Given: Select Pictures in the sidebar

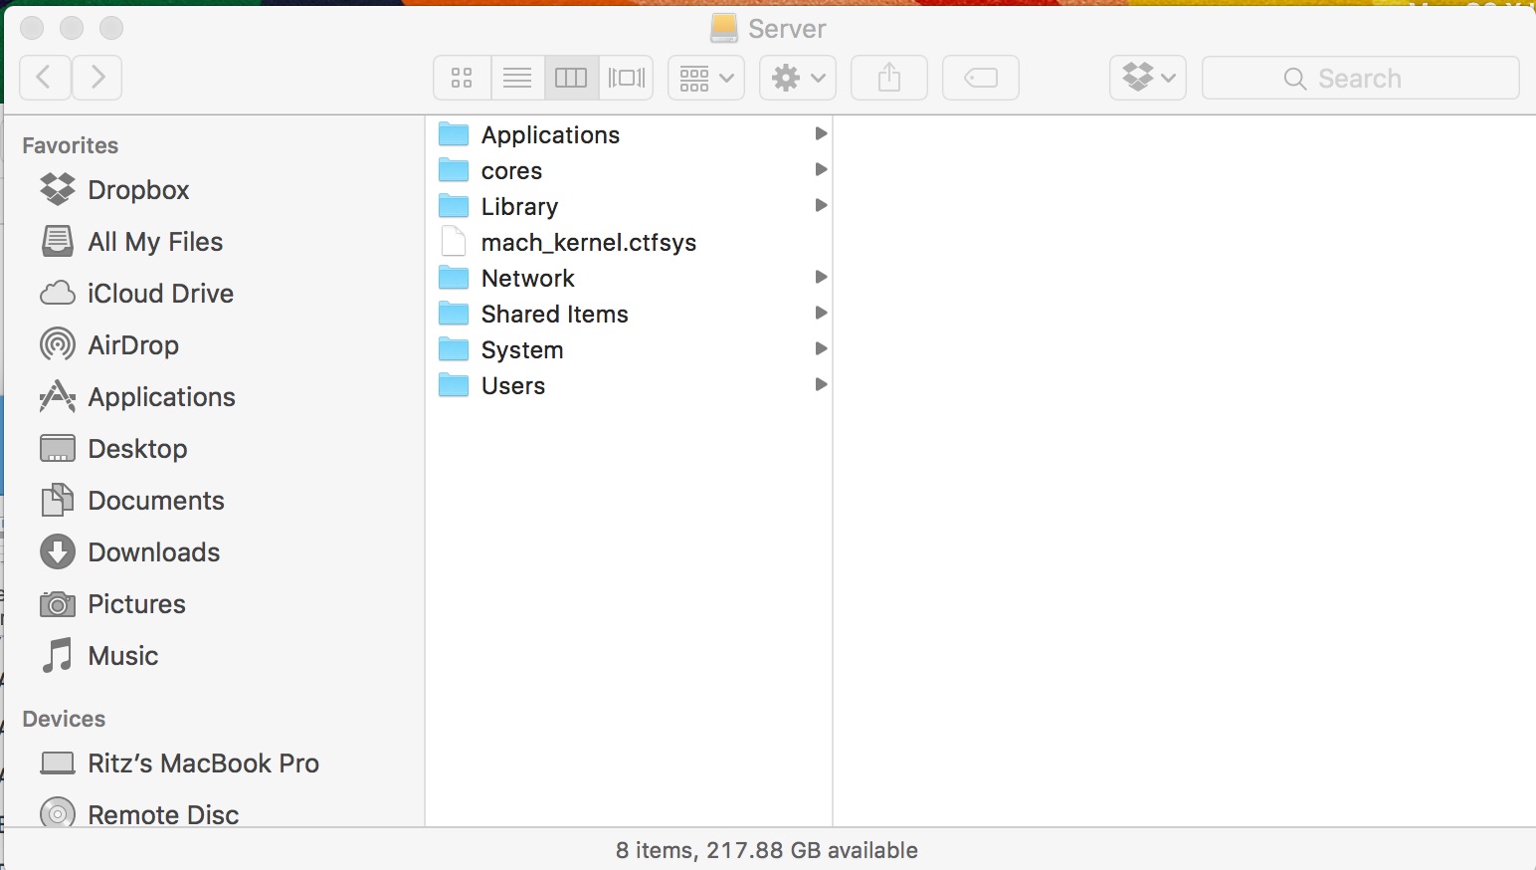Looking at the screenshot, I should (x=112, y=604).
